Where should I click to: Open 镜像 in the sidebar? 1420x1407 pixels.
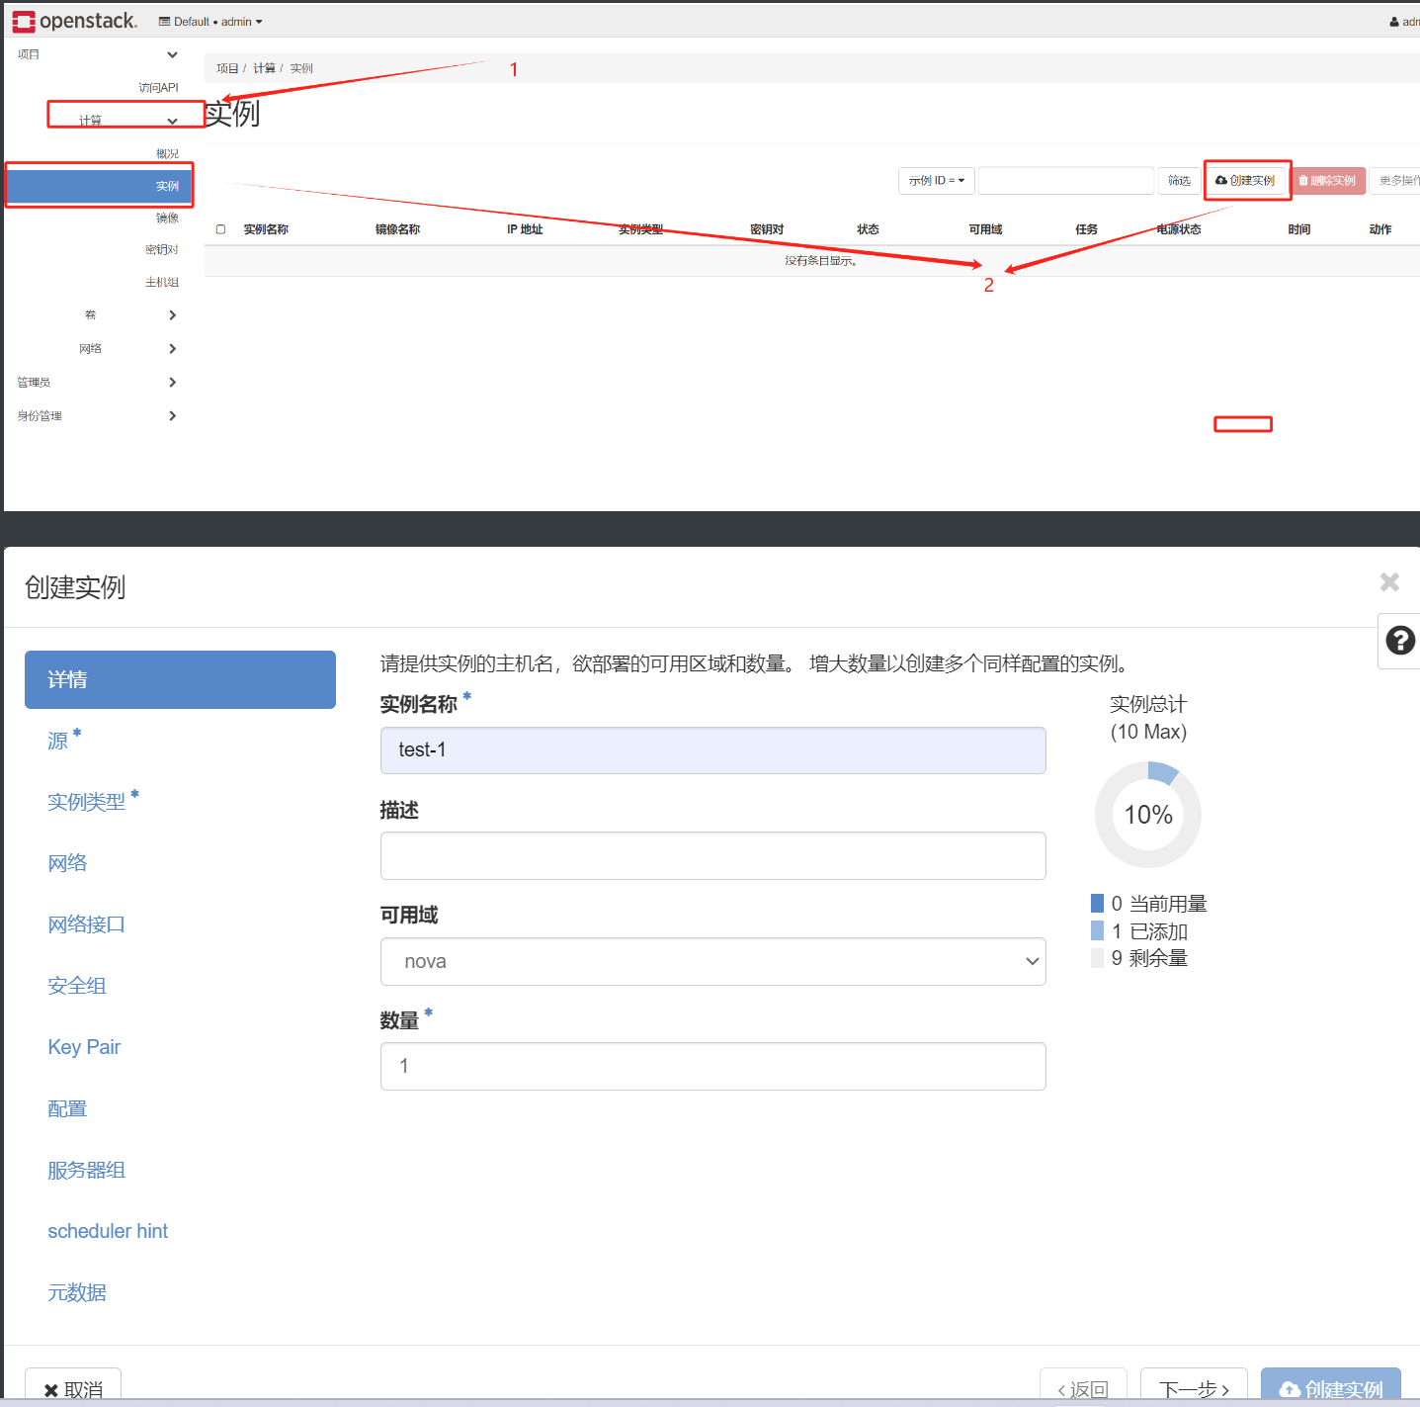tap(167, 218)
